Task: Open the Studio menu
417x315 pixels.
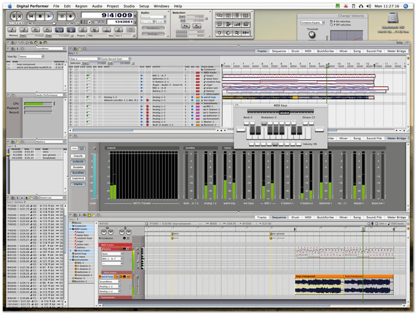Action: coord(129,6)
